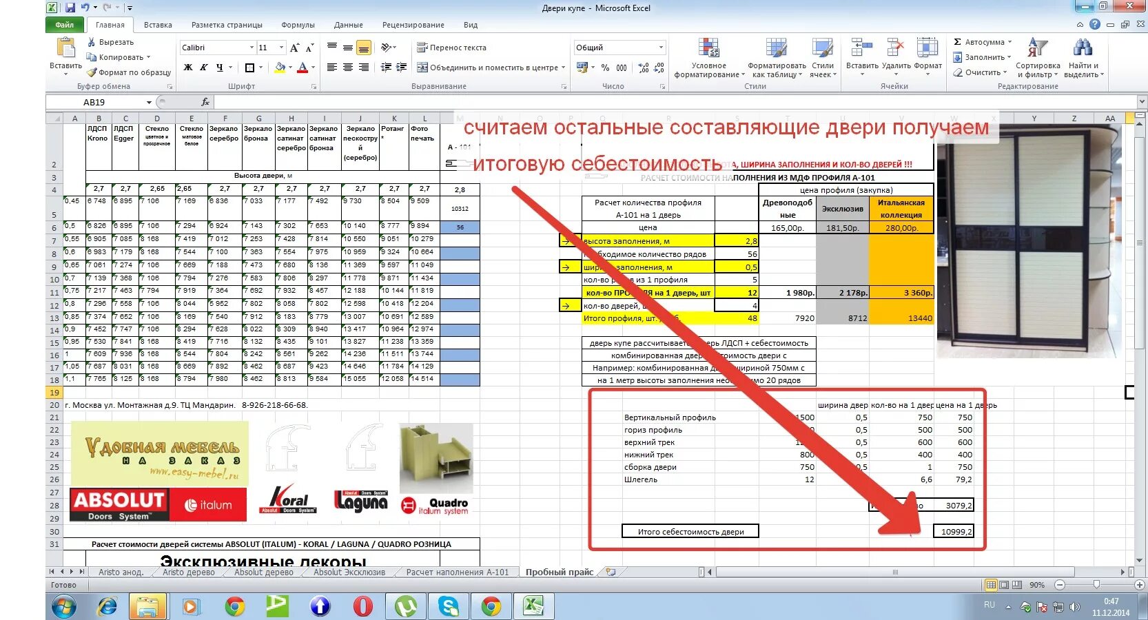Click the Очистить clear button
The width and height of the screenshot is (1148, 620).
click(980, 72)
